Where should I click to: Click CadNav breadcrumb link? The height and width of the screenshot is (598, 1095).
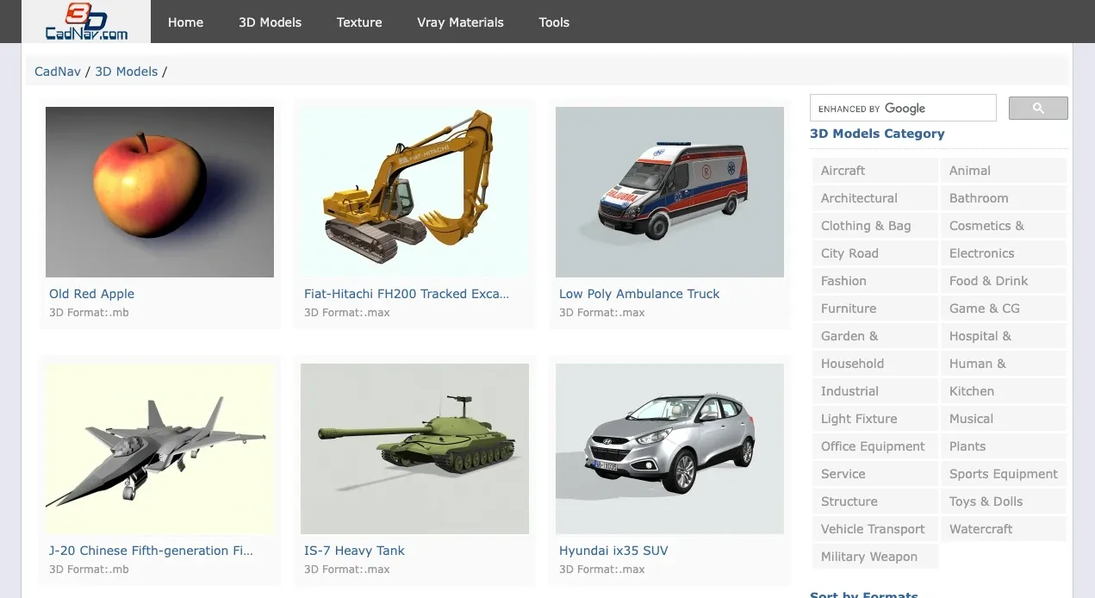coord(58,72)
